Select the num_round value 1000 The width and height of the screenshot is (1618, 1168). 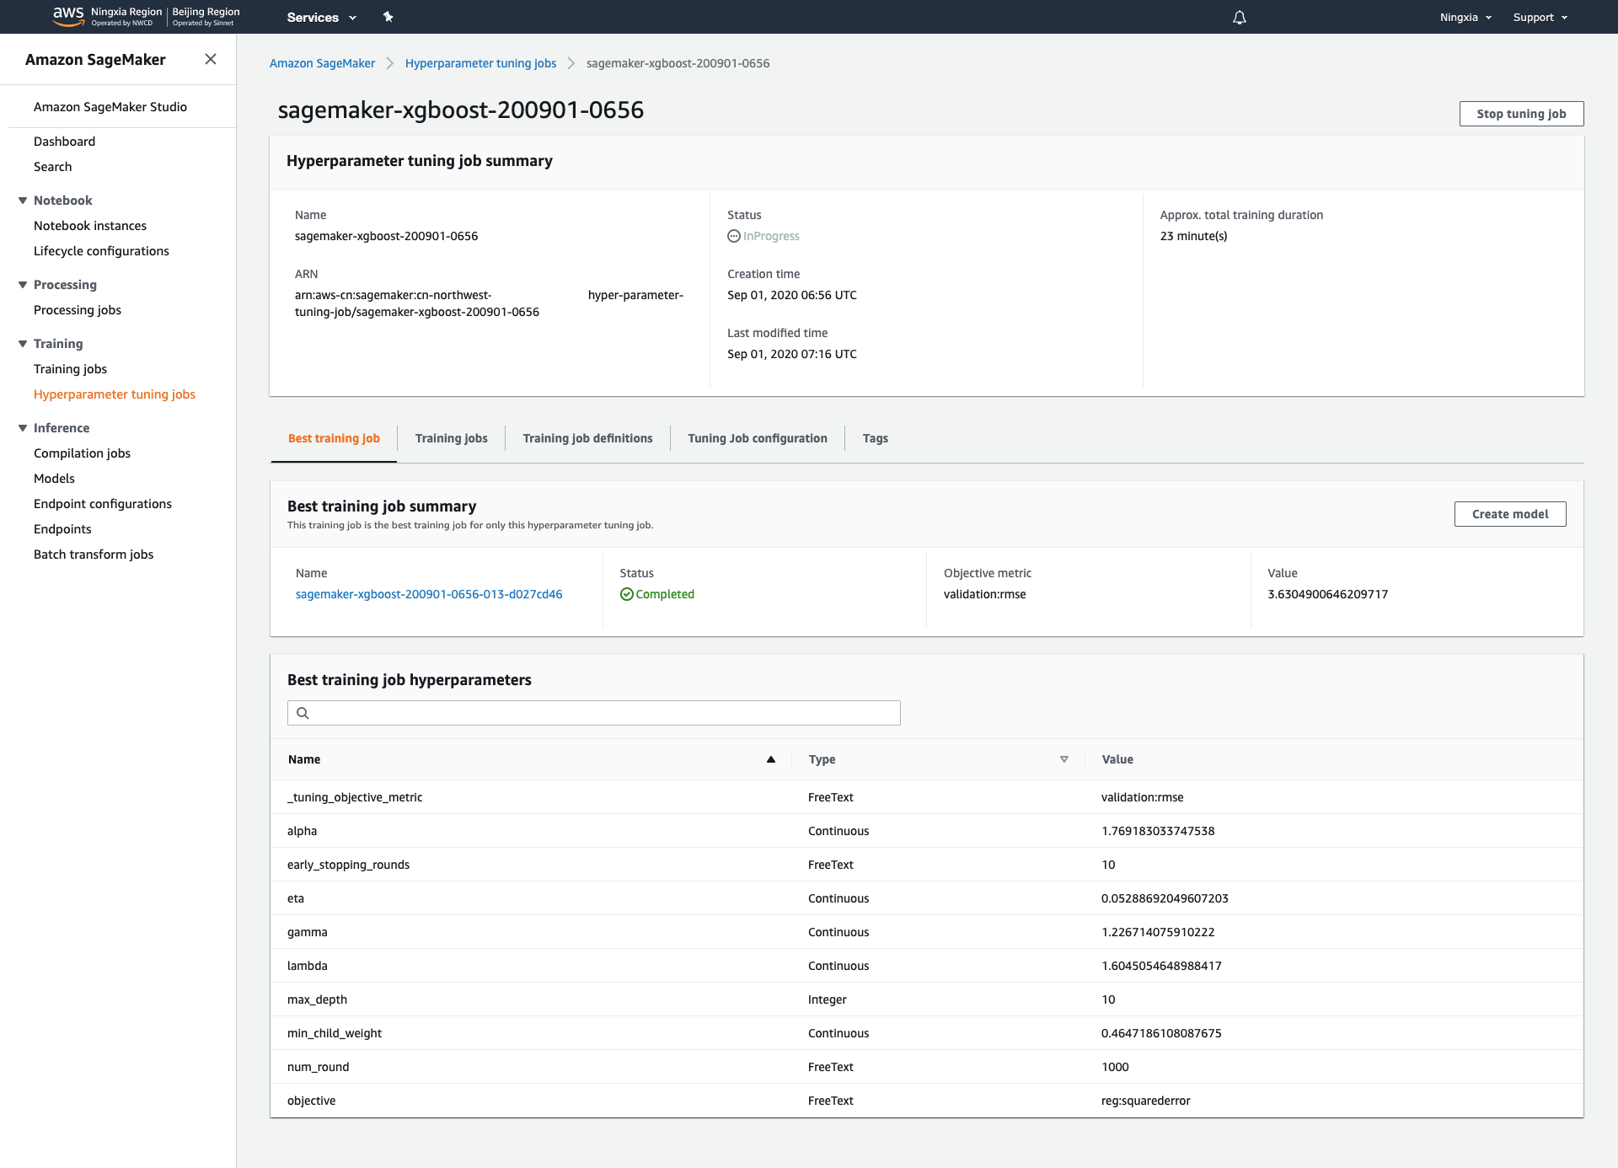point(1115,1067)
